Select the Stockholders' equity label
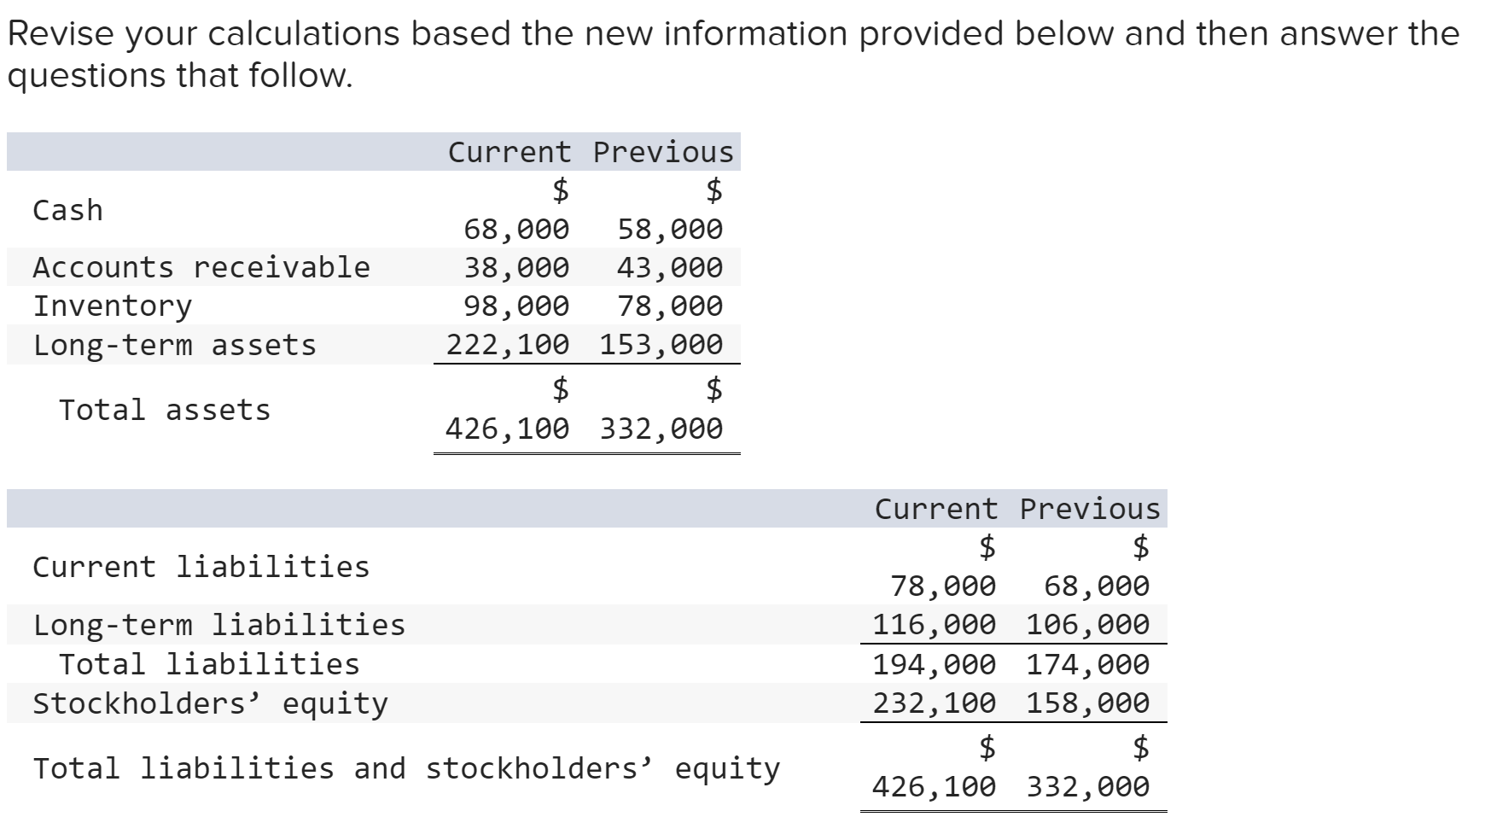 coord(208,703)
